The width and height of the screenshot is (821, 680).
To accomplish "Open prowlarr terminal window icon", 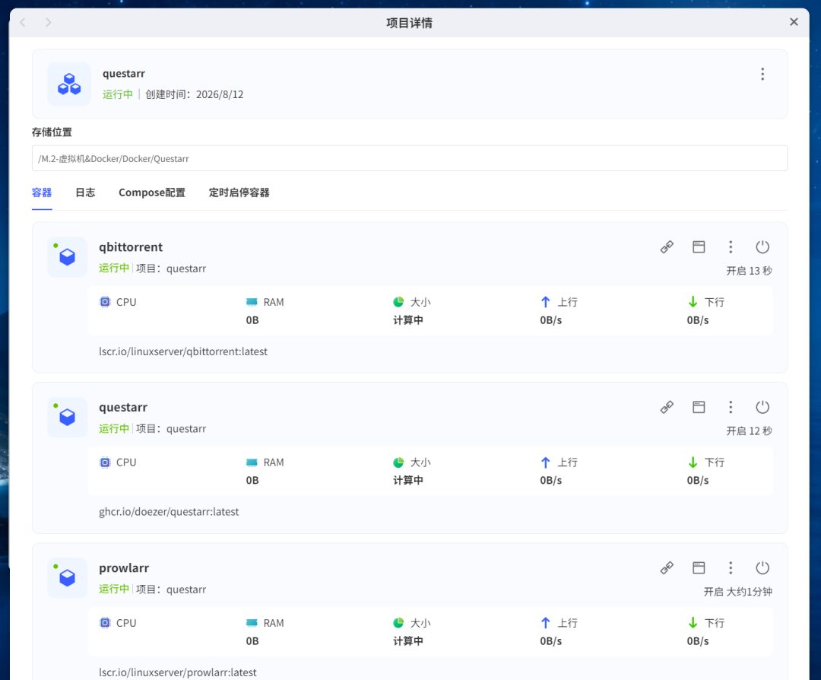I will coord(699,568).
